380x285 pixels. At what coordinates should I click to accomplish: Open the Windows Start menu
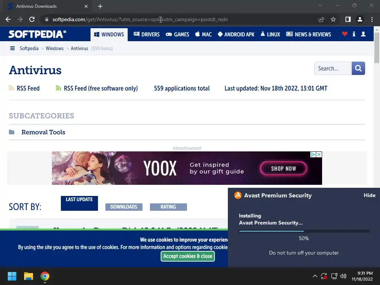tap(12, 276)
